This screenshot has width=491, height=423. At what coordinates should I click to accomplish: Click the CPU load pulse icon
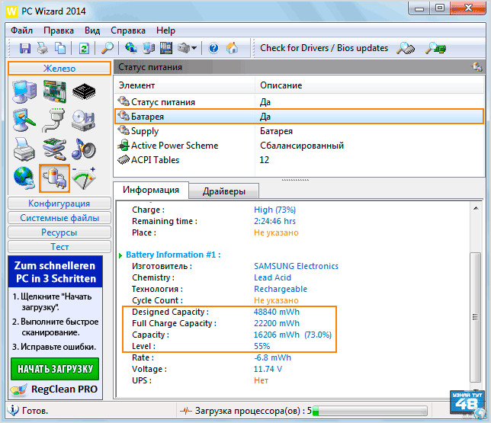[x=186, y=411]
